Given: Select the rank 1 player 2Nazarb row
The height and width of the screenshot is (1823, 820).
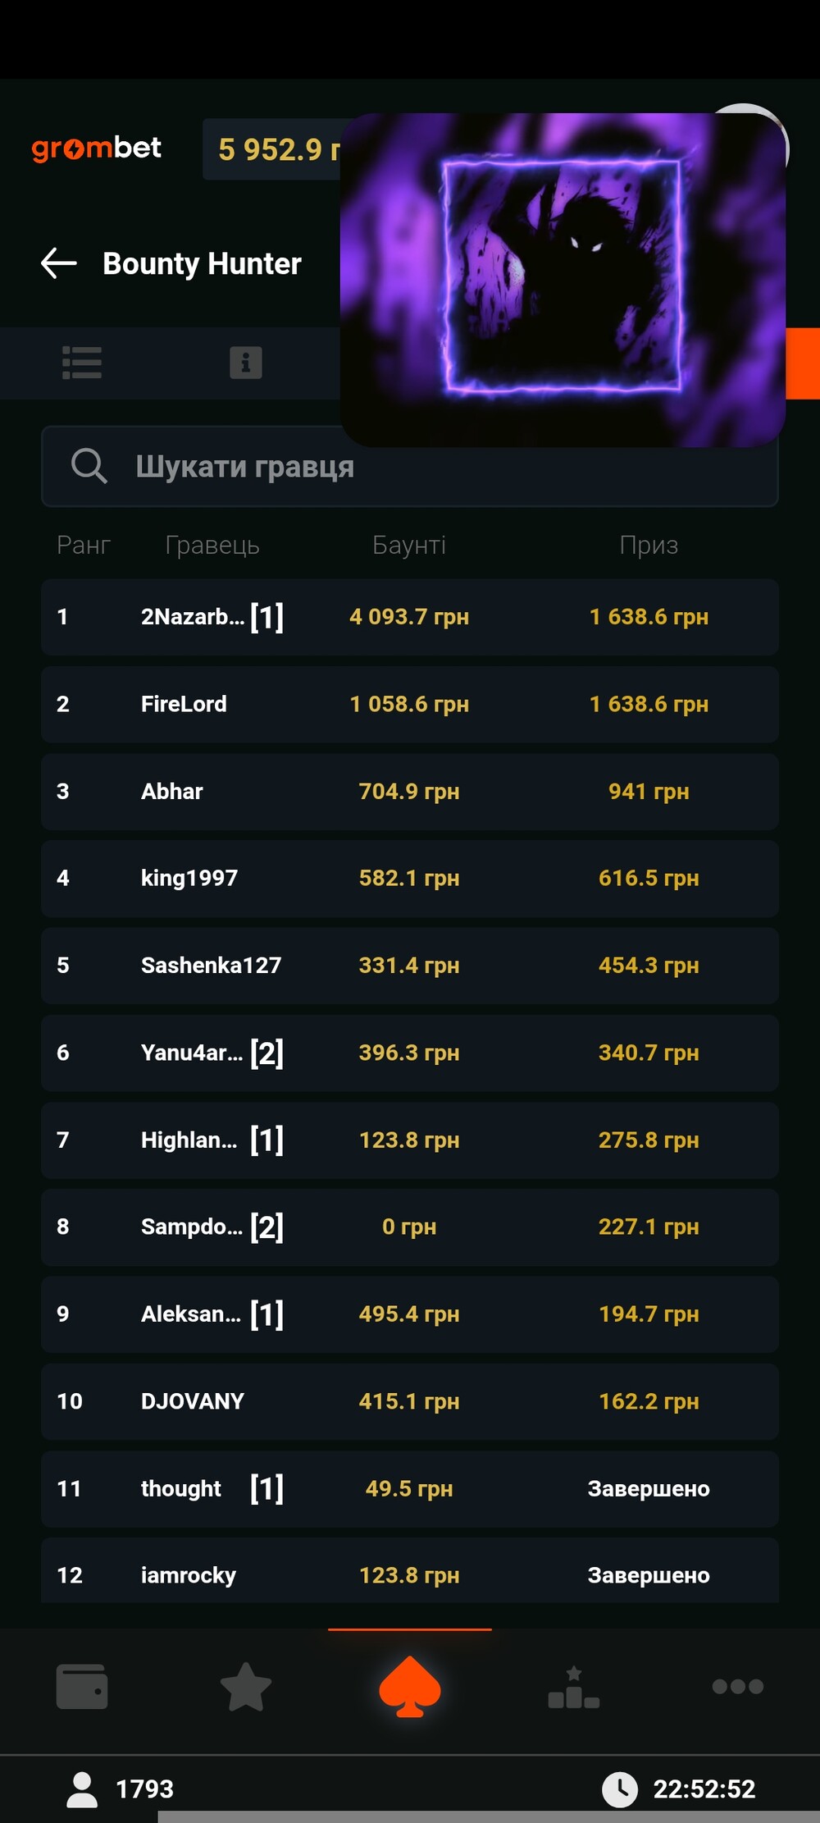Looking at the screenshot, I should click(410, 617).
